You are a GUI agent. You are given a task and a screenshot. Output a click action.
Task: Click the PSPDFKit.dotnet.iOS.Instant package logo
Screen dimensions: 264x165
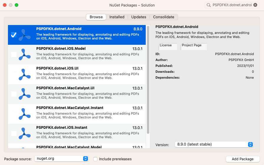coord(24,133)
